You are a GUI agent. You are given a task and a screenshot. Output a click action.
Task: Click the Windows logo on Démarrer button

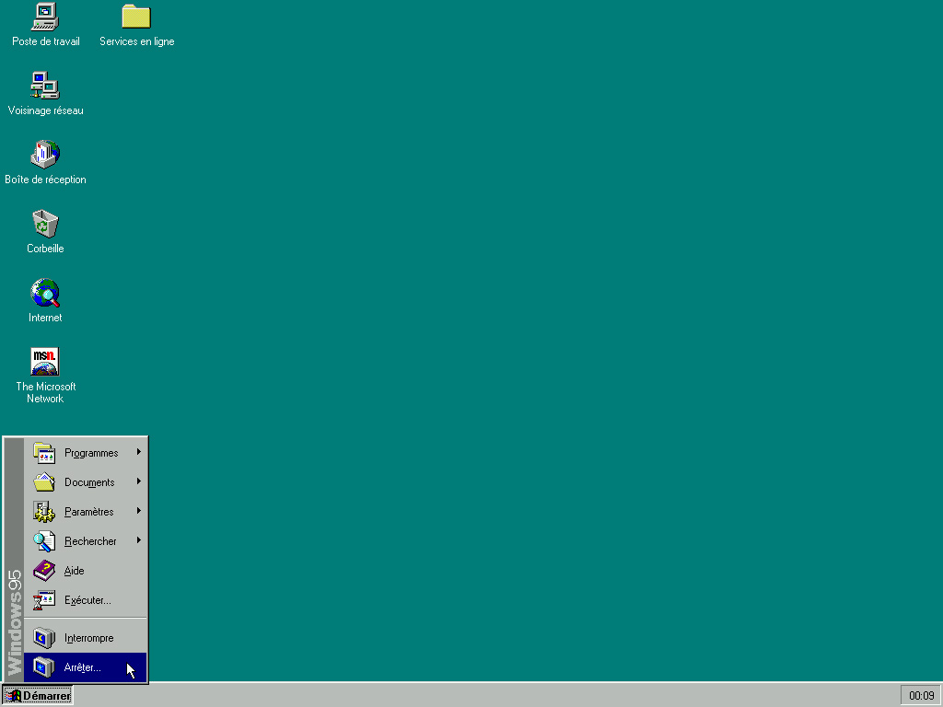pyautogui.click(x=13, y=696)
